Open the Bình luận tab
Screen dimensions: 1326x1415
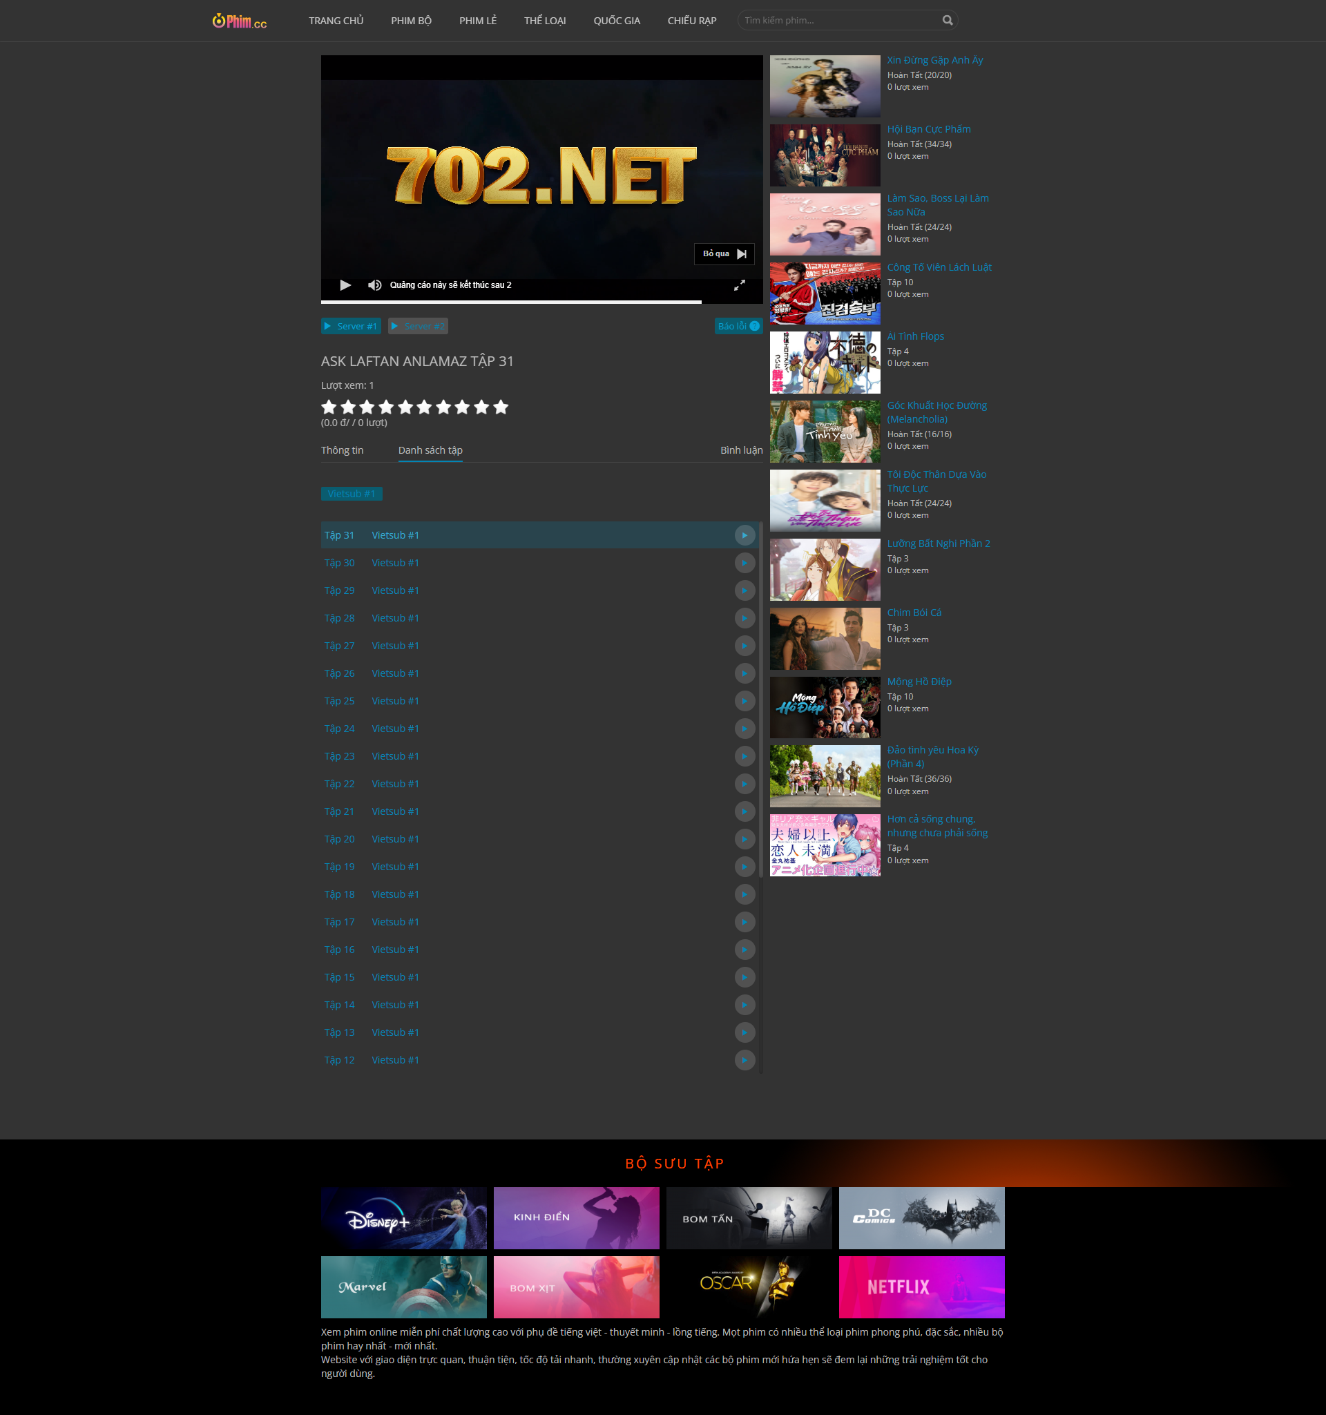coord(741,450)
